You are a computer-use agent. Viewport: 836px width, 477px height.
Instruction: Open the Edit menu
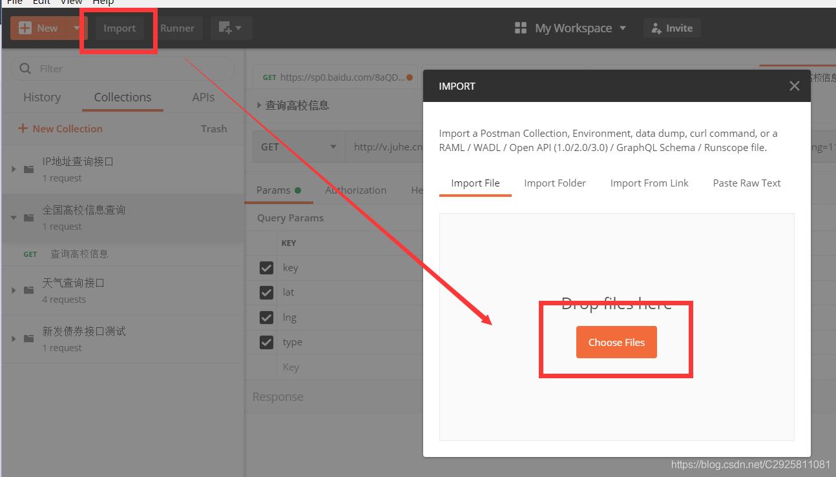coord(41,3)
